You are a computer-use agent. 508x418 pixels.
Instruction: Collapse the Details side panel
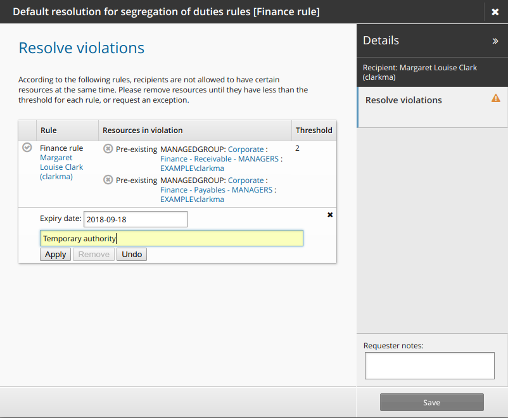click(x=495, y=41)
